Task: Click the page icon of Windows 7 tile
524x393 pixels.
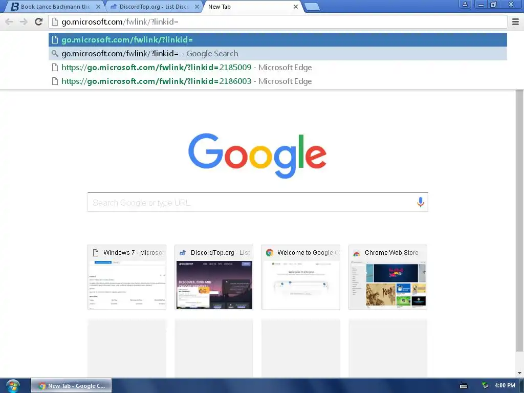Action: point(96,253)
